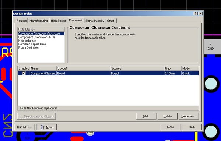Switch to the Manufacturing tab

point(39,21)
